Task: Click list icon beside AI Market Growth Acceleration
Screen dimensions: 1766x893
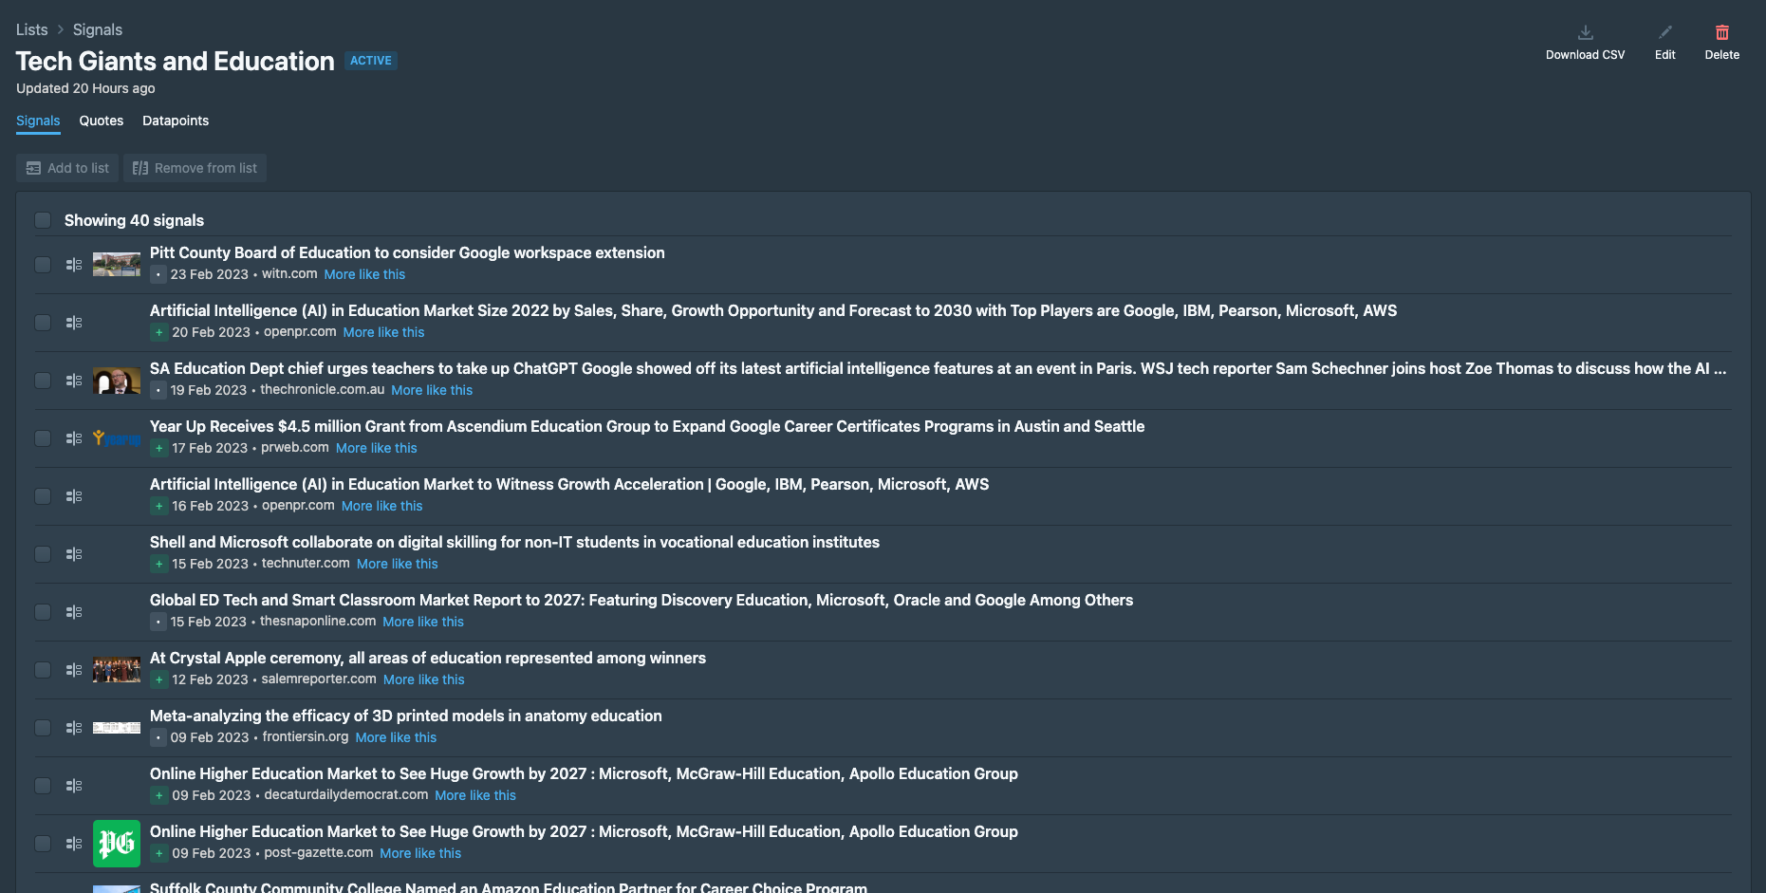Action: (x=74, y=496)
